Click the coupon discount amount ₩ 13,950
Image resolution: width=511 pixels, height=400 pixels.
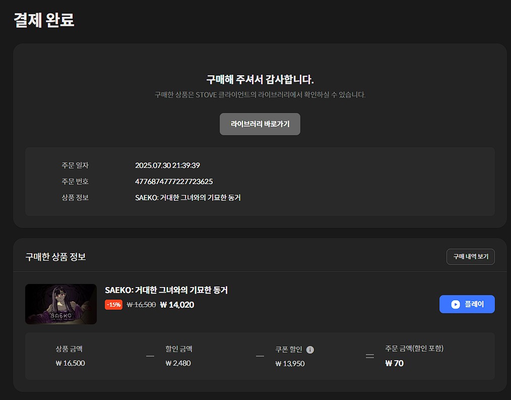tap(290, 364)
